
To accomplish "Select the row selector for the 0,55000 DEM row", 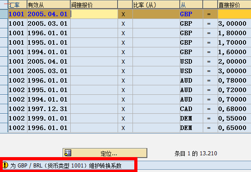I will (4, 118).
